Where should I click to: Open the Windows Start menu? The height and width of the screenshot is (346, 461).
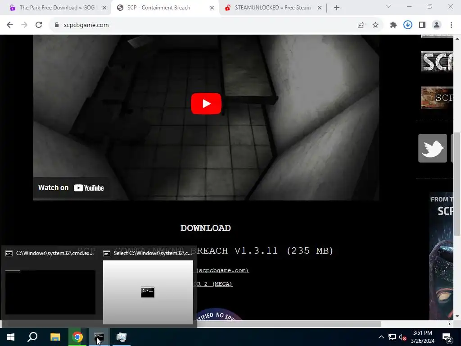click(x=11, y=337)
